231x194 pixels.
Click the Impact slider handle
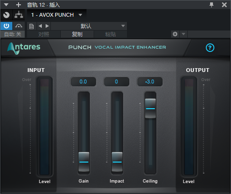tap(117, 162)
